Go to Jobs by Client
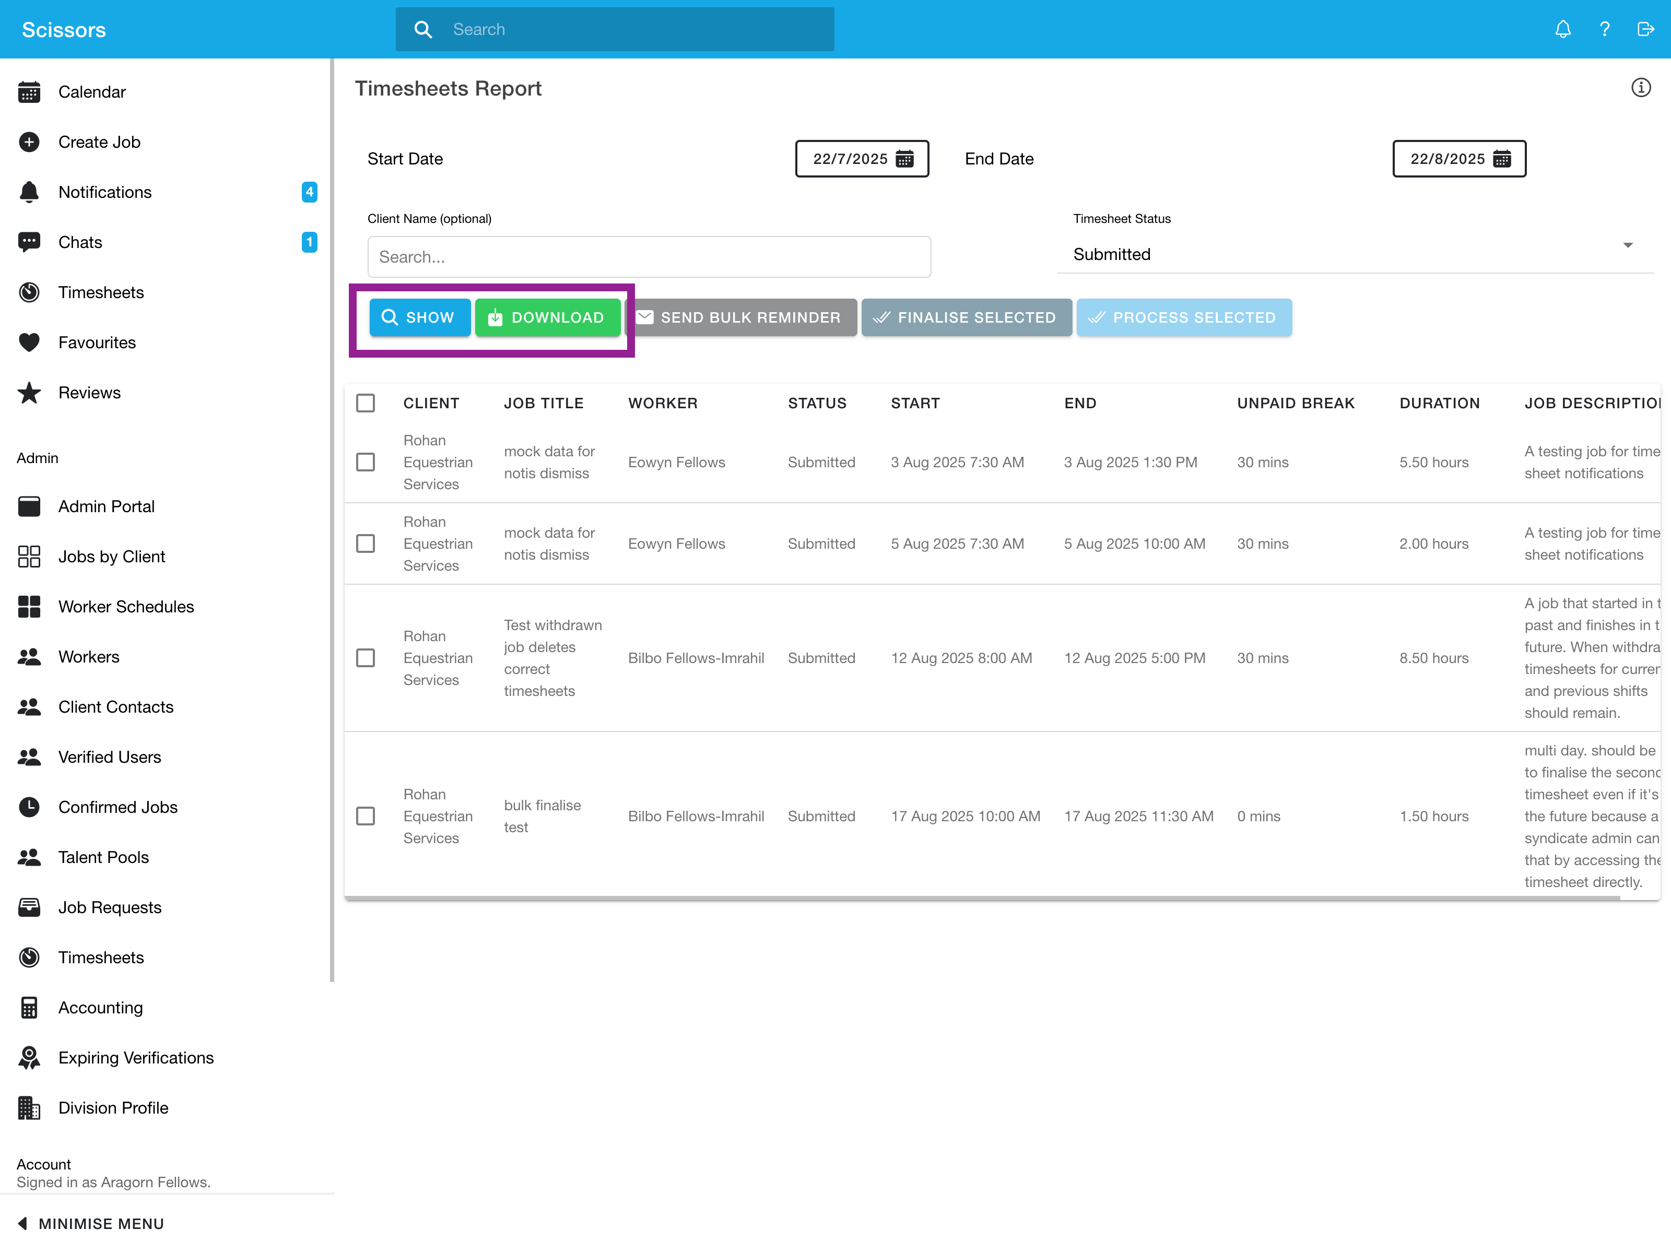This screenshot has width=1671, height=1253. click(111, 557)
